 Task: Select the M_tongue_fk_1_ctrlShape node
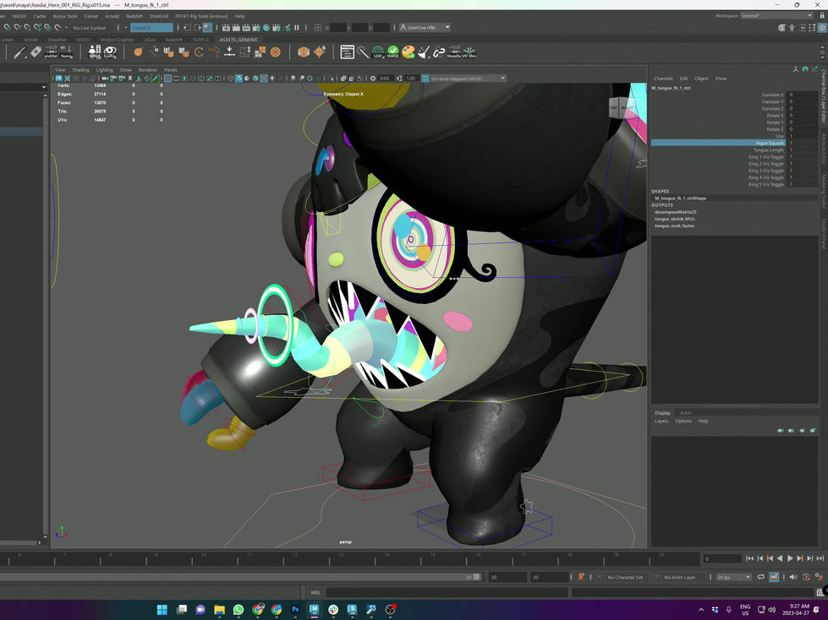point(680,199)
